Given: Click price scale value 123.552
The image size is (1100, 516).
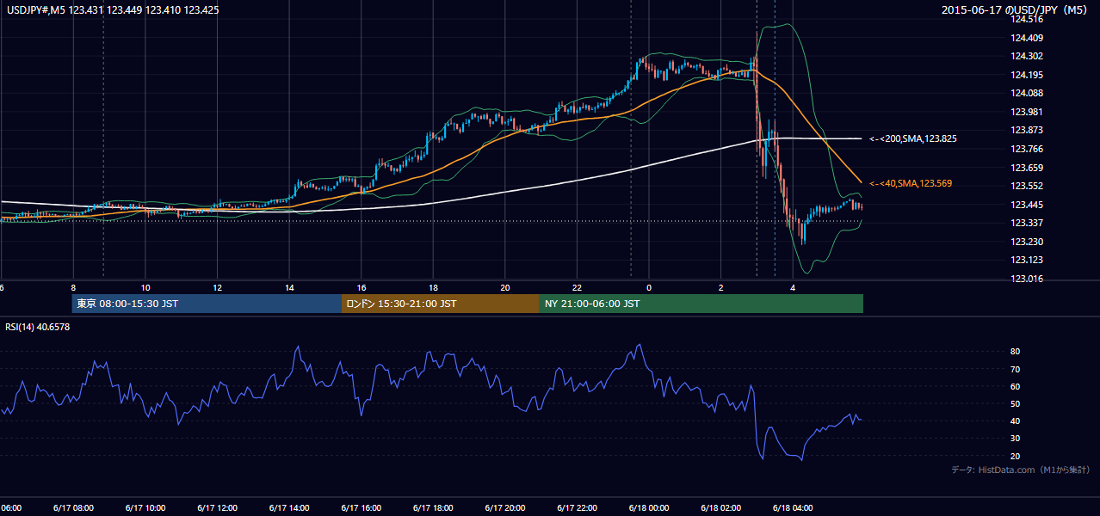Looking at the screenshot, I should coord(1027,186).
